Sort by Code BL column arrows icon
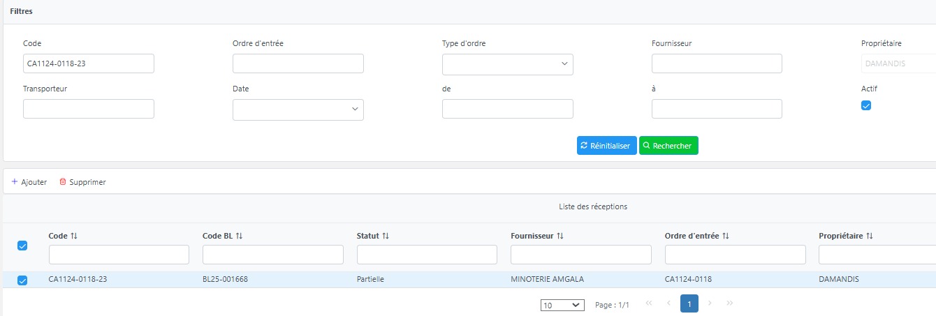This screenshot has height=316, width=936. [x=239, y=236]
